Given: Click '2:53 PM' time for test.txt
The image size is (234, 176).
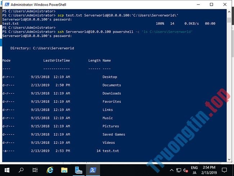Looking at the screenshot, I should 63,151.
